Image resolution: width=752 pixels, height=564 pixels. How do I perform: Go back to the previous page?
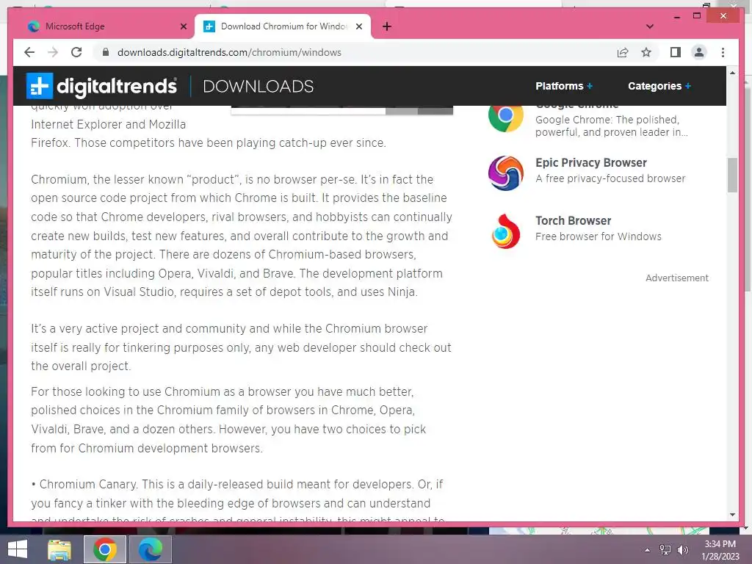pos(29,52)
